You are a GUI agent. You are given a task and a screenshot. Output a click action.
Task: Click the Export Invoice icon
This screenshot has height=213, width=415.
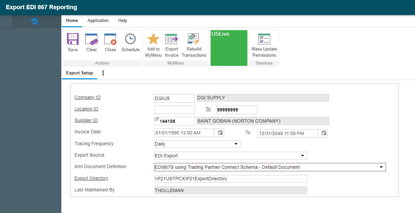pos(172,39)
